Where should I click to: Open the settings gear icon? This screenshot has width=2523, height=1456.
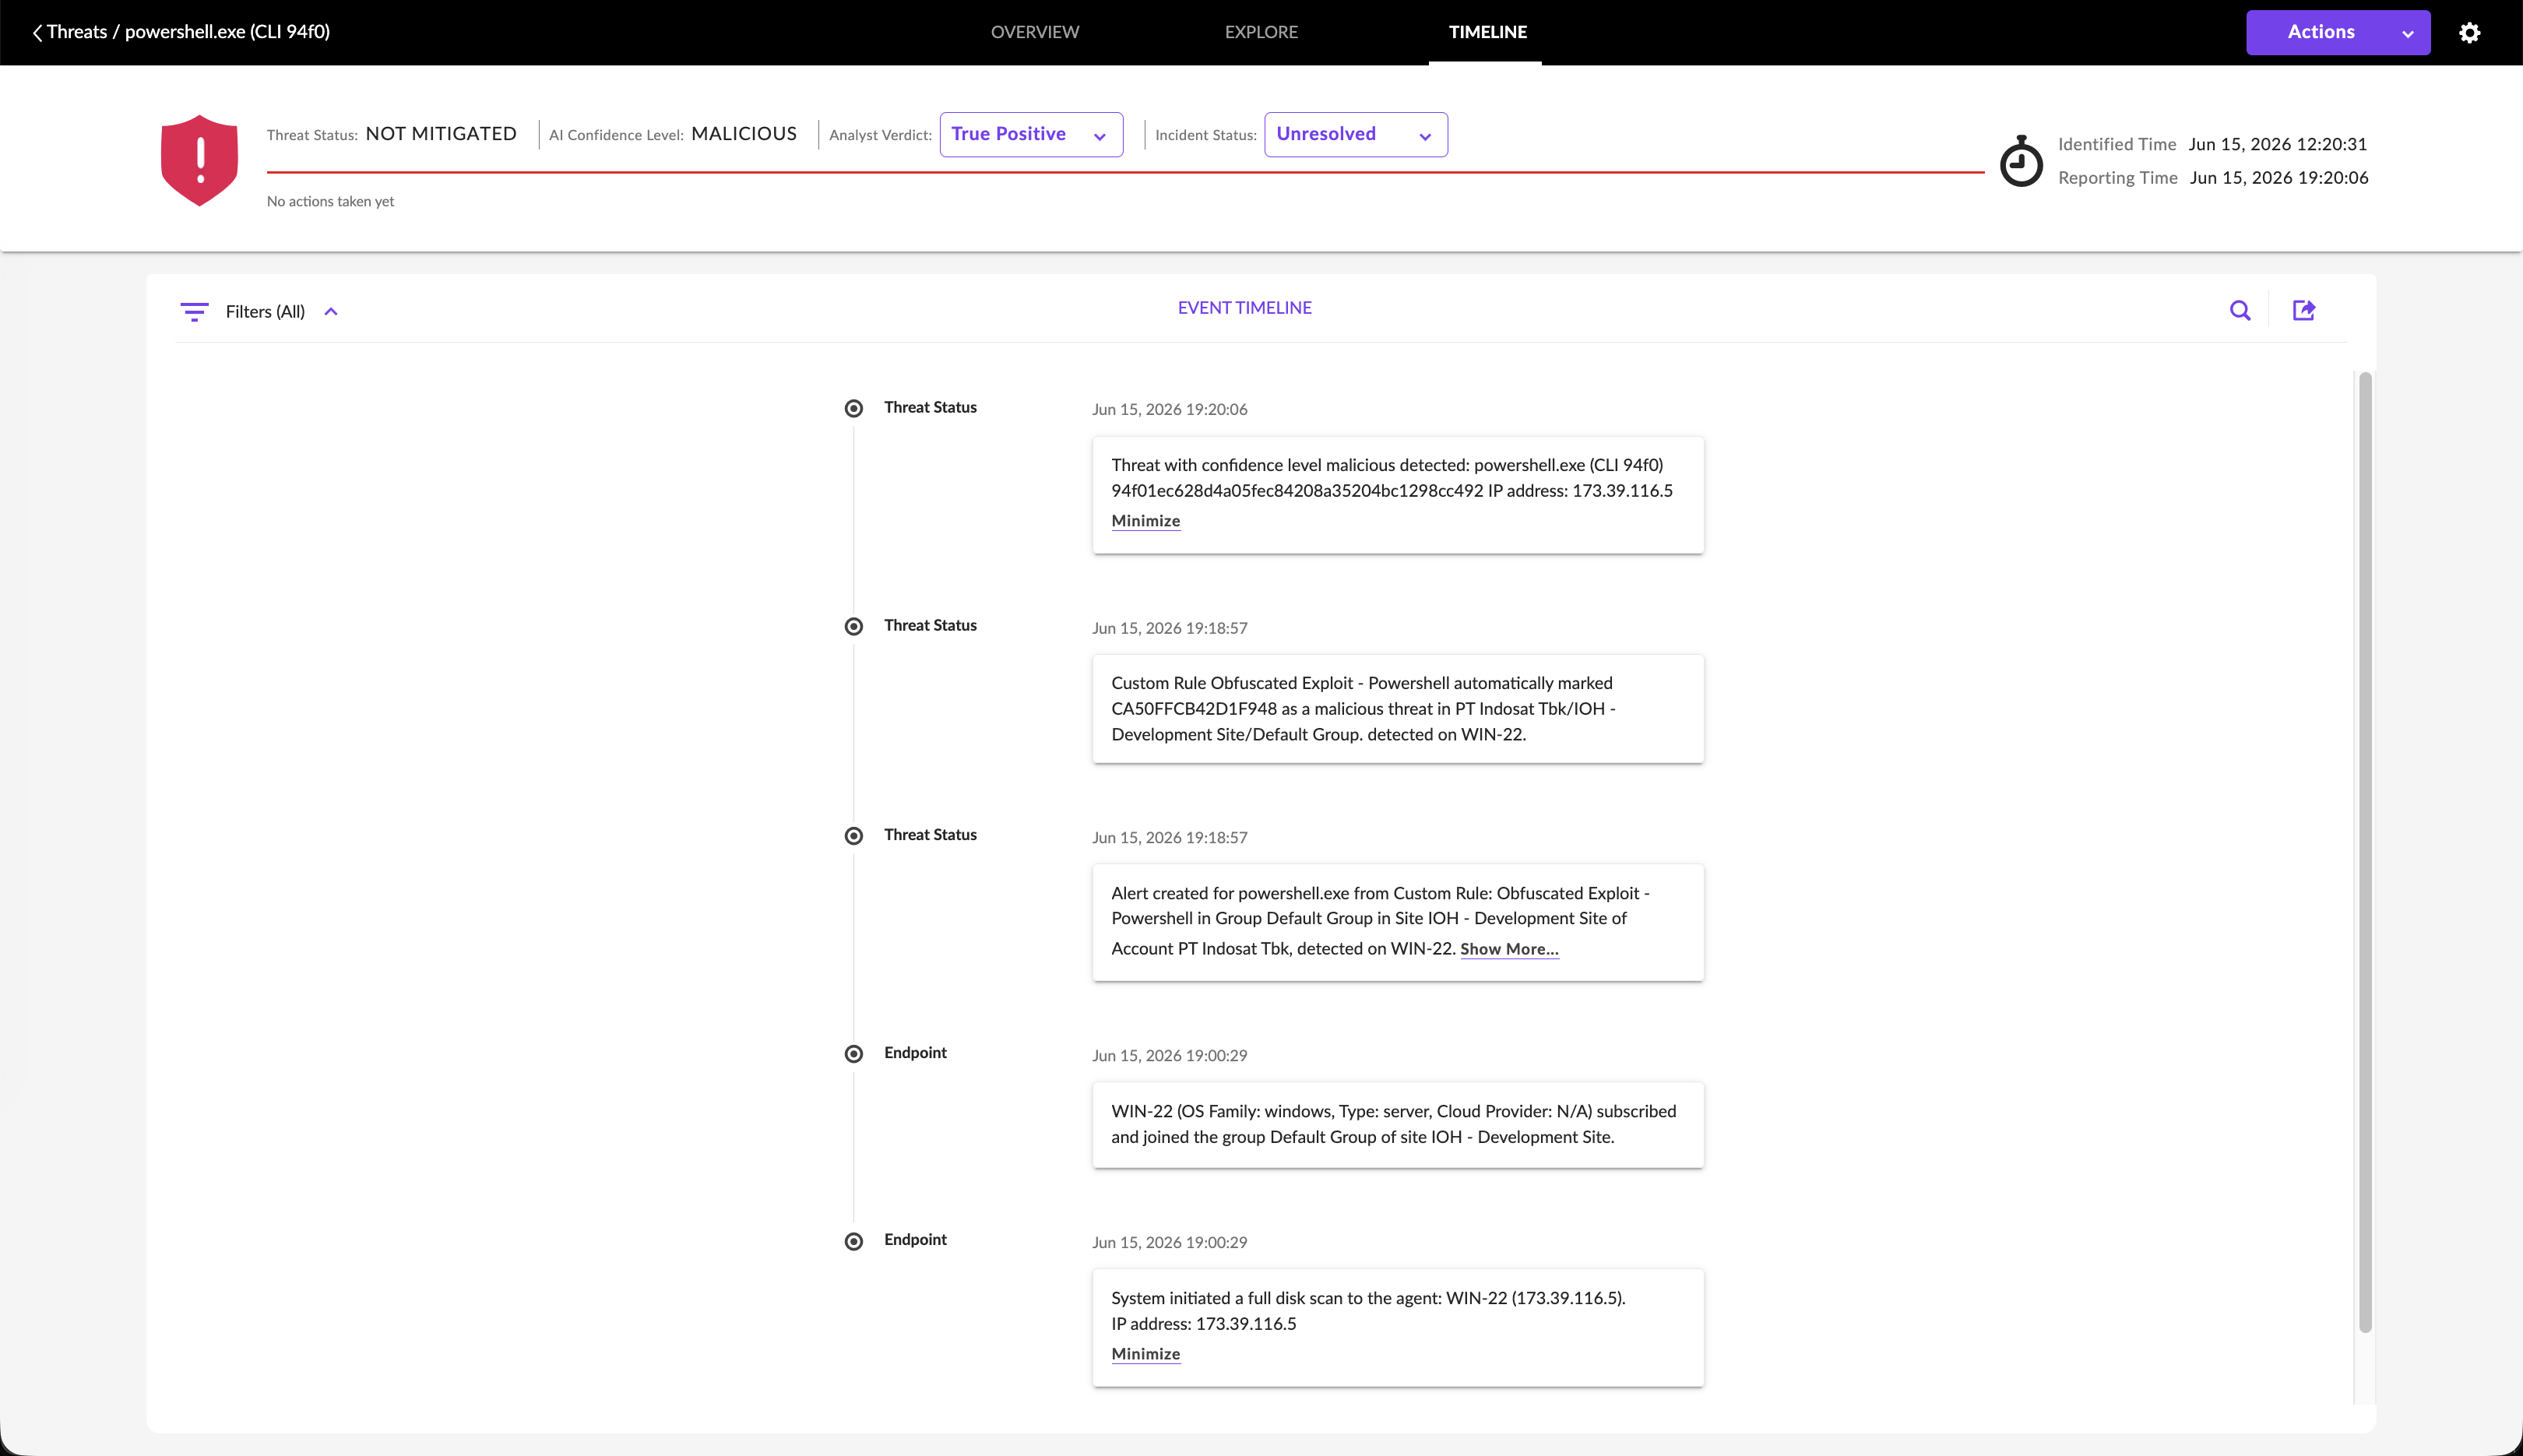tap(2469, 33)
